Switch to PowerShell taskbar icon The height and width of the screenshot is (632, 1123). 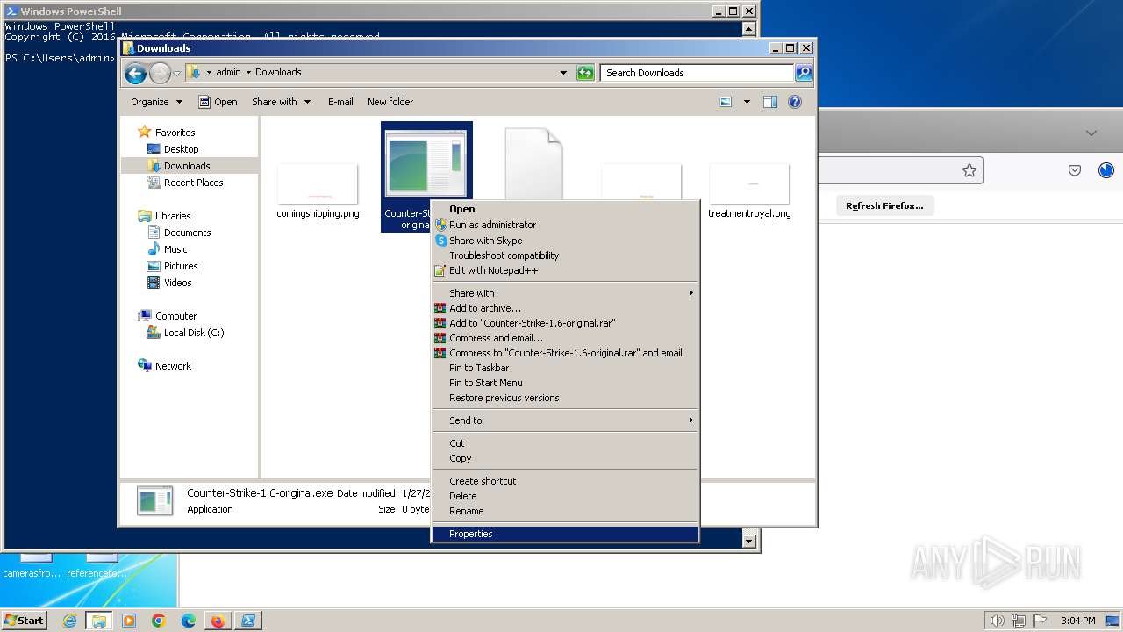coord(247,621)
